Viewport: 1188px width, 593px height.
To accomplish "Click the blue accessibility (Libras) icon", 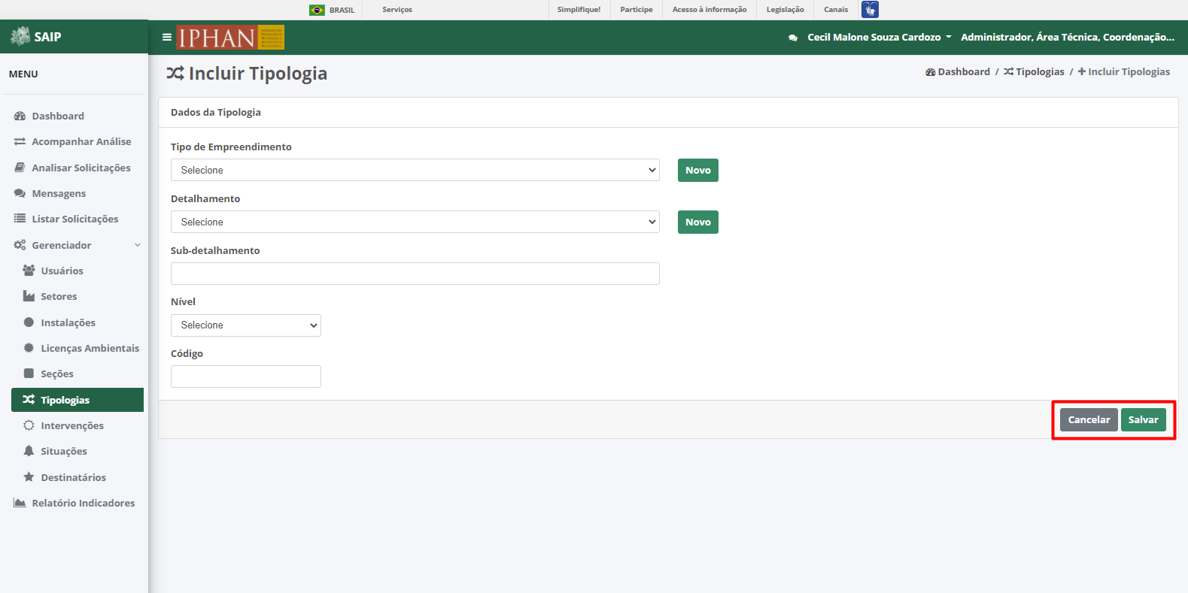I will pyautogui.click(x=870, y=10).
